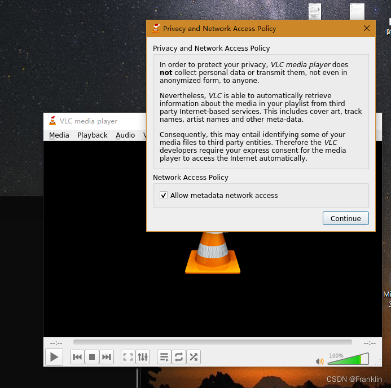Stop playback with the stop button

coord(92,357)
